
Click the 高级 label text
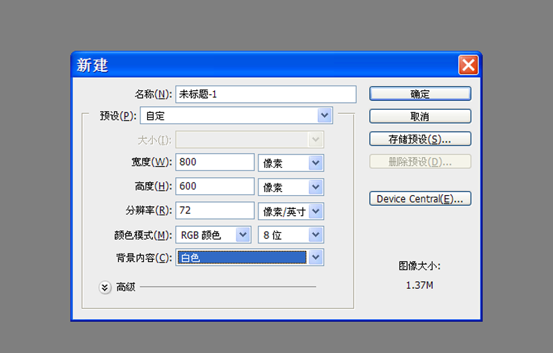126,288
